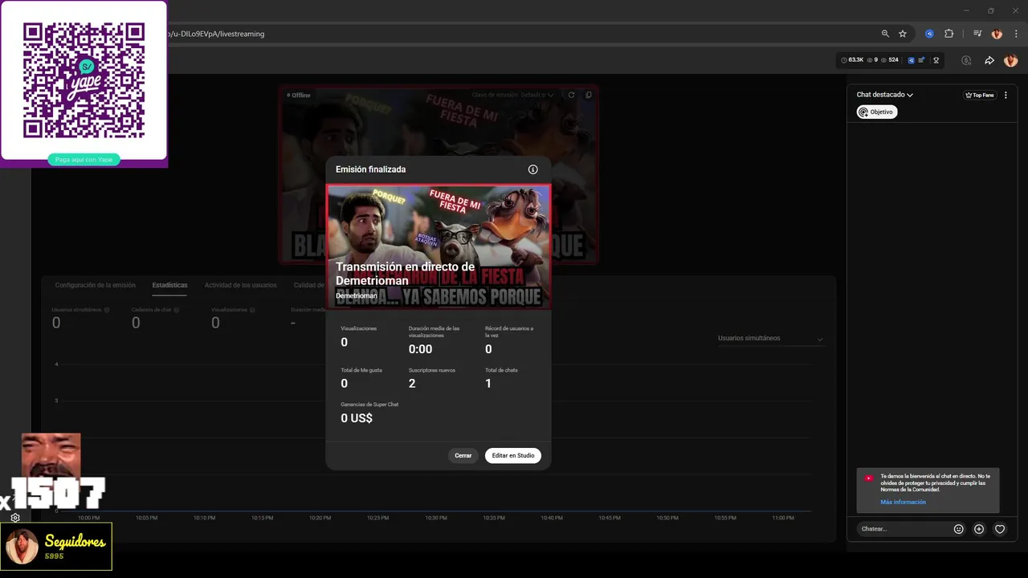The width and height of the screenshot is (1028, 578).
Task: Click the 524 views stat
Action: [890, 60]
